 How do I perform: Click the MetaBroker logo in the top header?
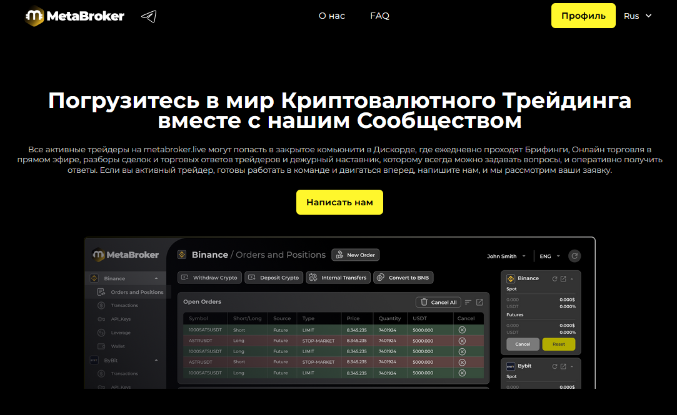point(74,16)
